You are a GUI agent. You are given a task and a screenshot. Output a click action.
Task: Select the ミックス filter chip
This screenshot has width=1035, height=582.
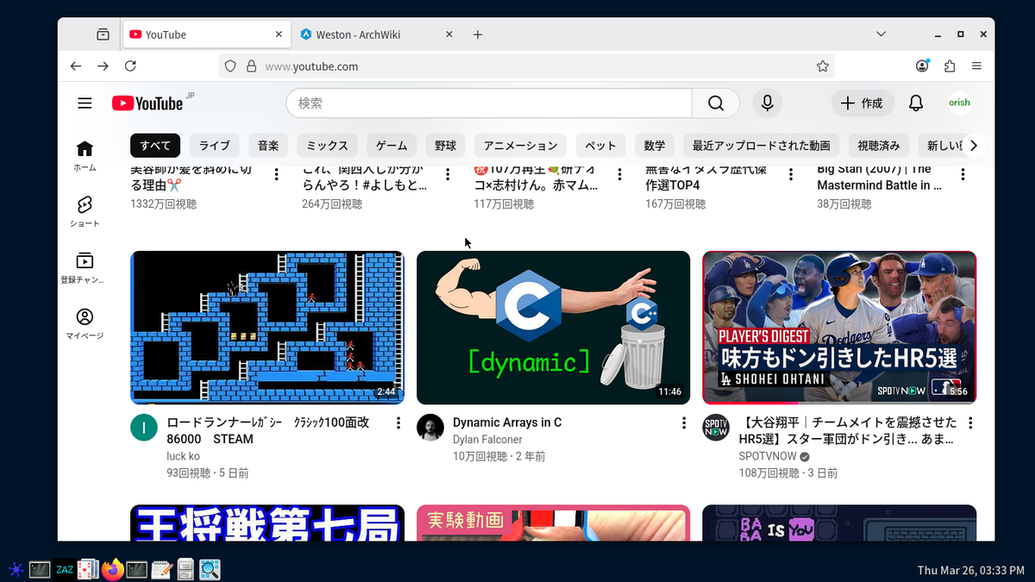pos(328,146)
